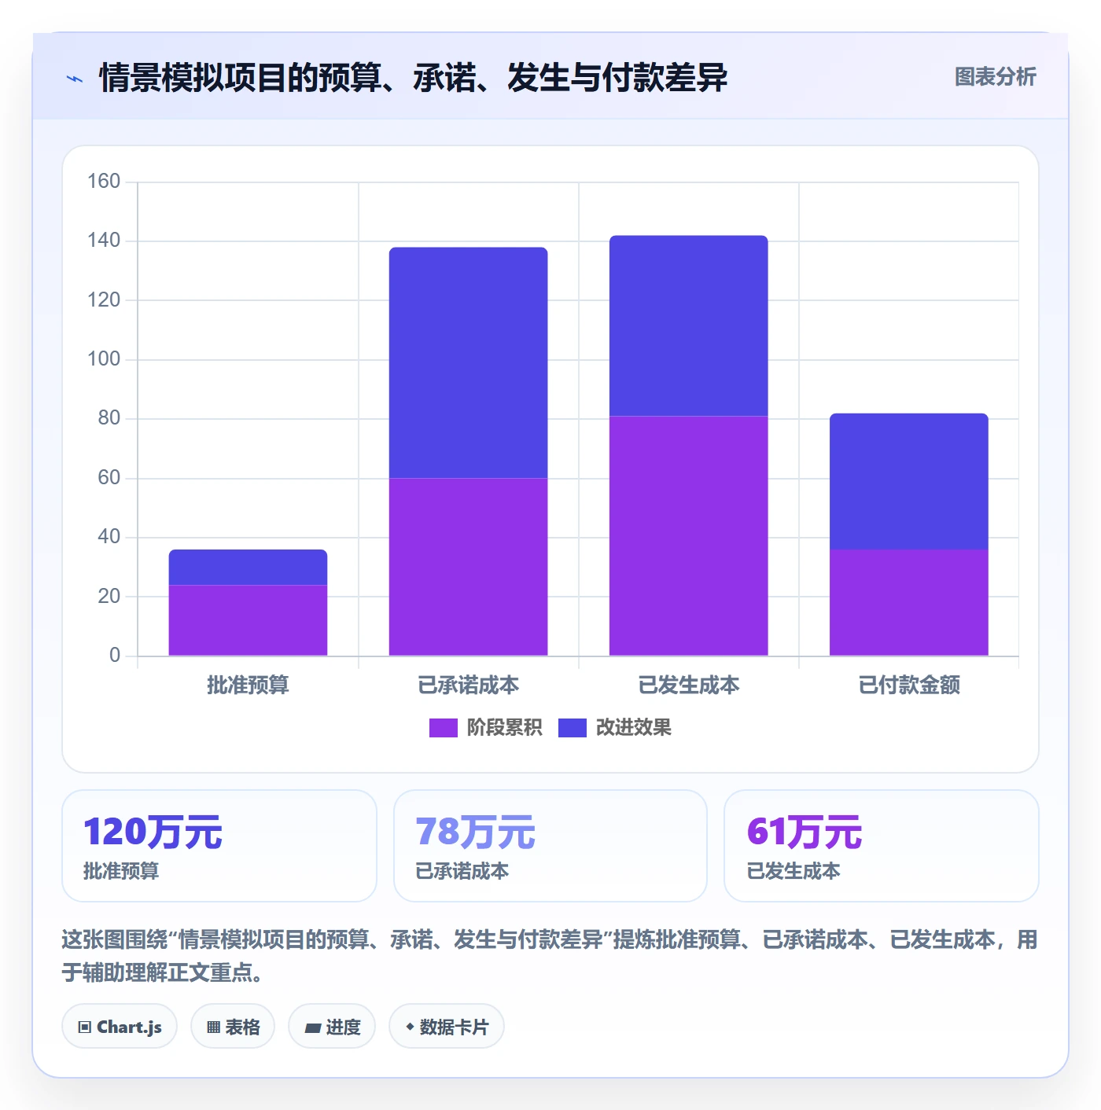
Task: Click the blue segment of the 已发生成本 bar
Action: (688, 325)
